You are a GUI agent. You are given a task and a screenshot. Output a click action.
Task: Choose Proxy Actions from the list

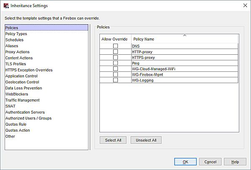tap(18, 52)
